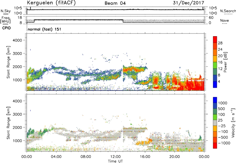The image size is (236, 163).
Task: Click the '04:00' time axis label
Action: tap(56, 157)
